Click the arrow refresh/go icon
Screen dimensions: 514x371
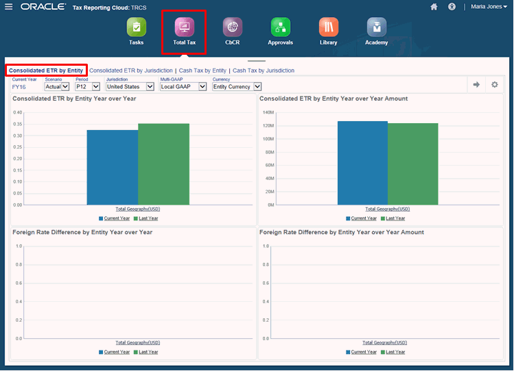coord(476,85)
